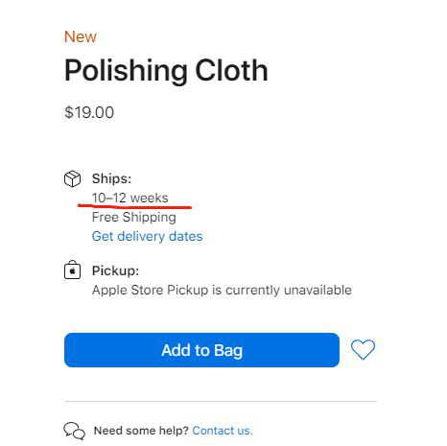Click the 10–12 weeks shipping estimate

click(129, 198)
